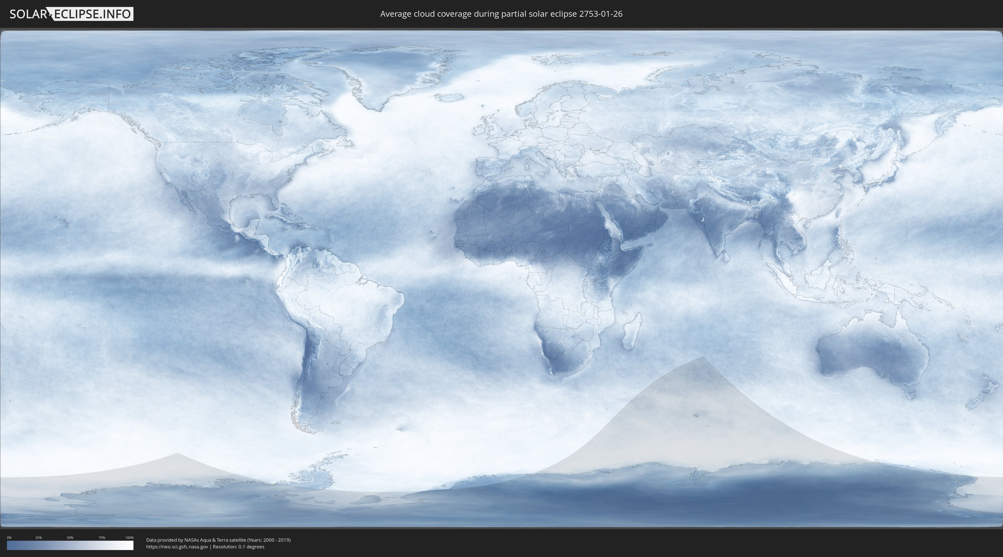Click the 0% legend label
This screenshot has width=1003, height=557.
(9, 538)
